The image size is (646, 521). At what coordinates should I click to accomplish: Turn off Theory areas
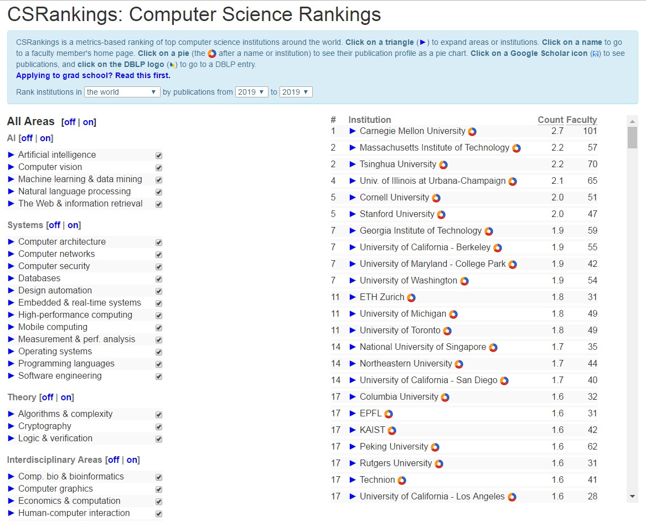pos(48,398)
